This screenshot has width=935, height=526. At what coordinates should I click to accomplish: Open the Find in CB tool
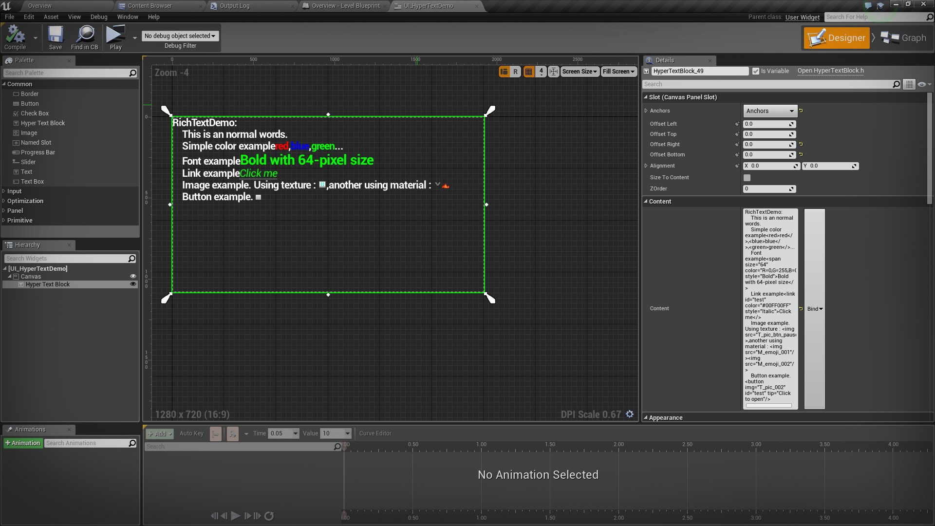point(85,38)
